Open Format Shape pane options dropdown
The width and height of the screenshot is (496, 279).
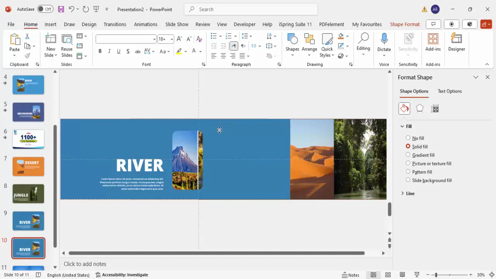point(476,77)
